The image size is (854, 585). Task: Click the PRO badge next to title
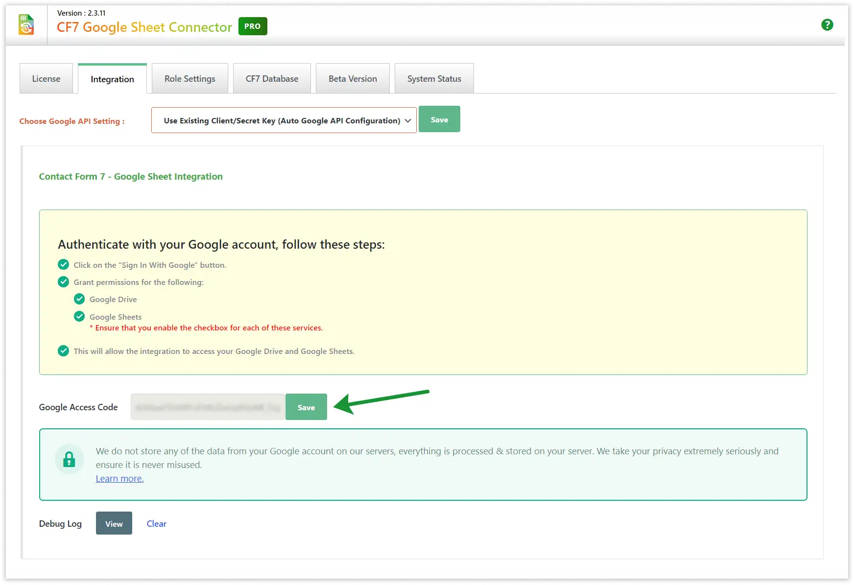(253, 26)
